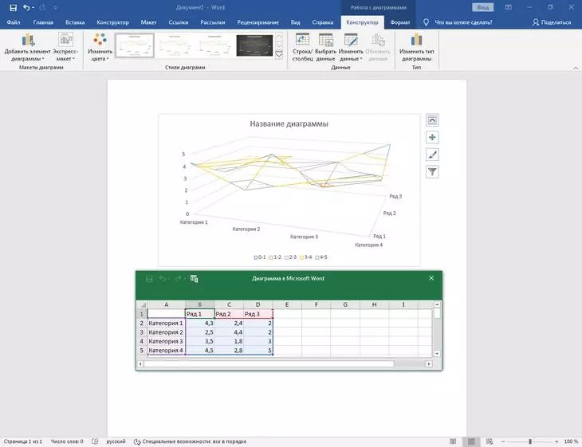This screenshot has width=582, height=447.
Task: Select cell B1 containing Ряд 1
Action: [x=200, y=314]
